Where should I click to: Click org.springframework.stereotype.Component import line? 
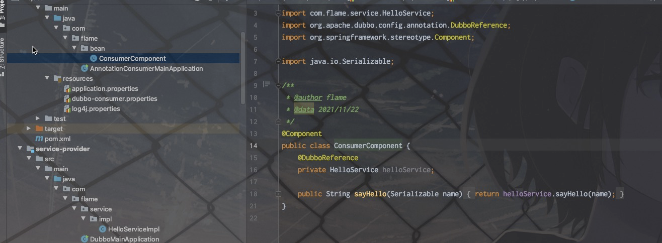pyautogui.click(x=378, y=37)
